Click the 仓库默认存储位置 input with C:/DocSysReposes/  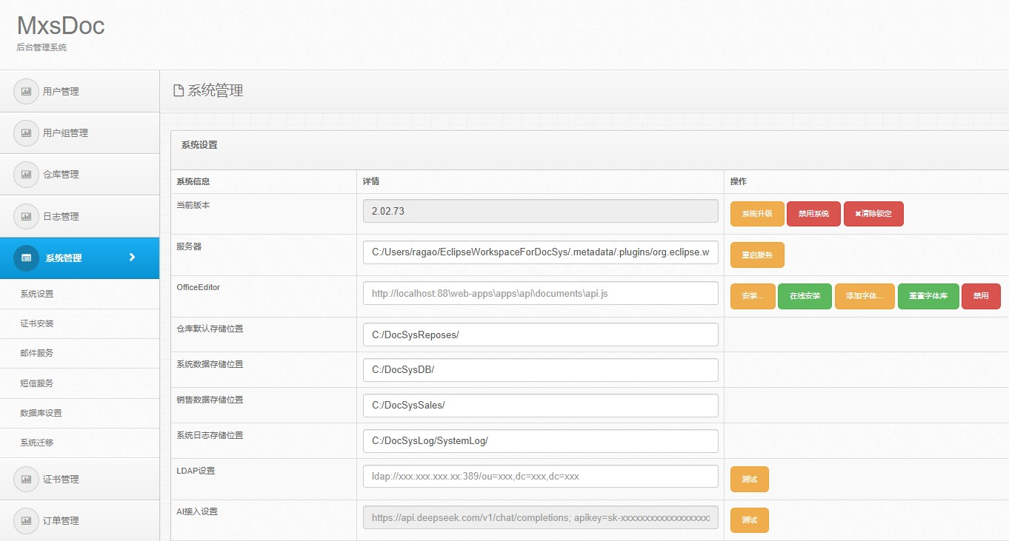click(541, 335)
